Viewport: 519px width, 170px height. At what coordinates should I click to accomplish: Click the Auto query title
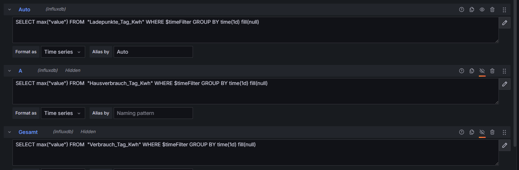tap(24, 9)
